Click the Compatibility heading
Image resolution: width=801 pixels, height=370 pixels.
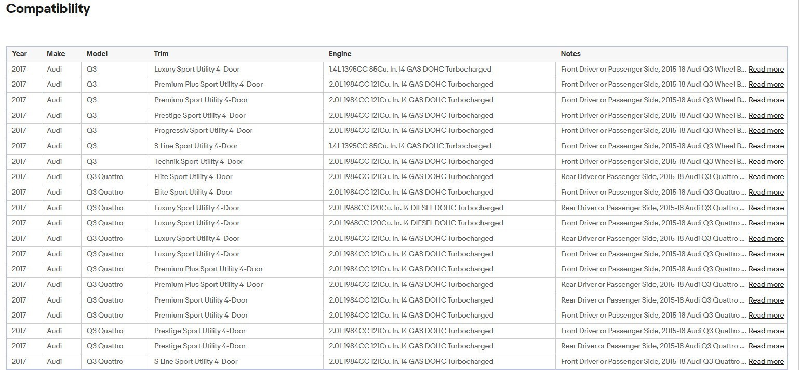point(48,9)
